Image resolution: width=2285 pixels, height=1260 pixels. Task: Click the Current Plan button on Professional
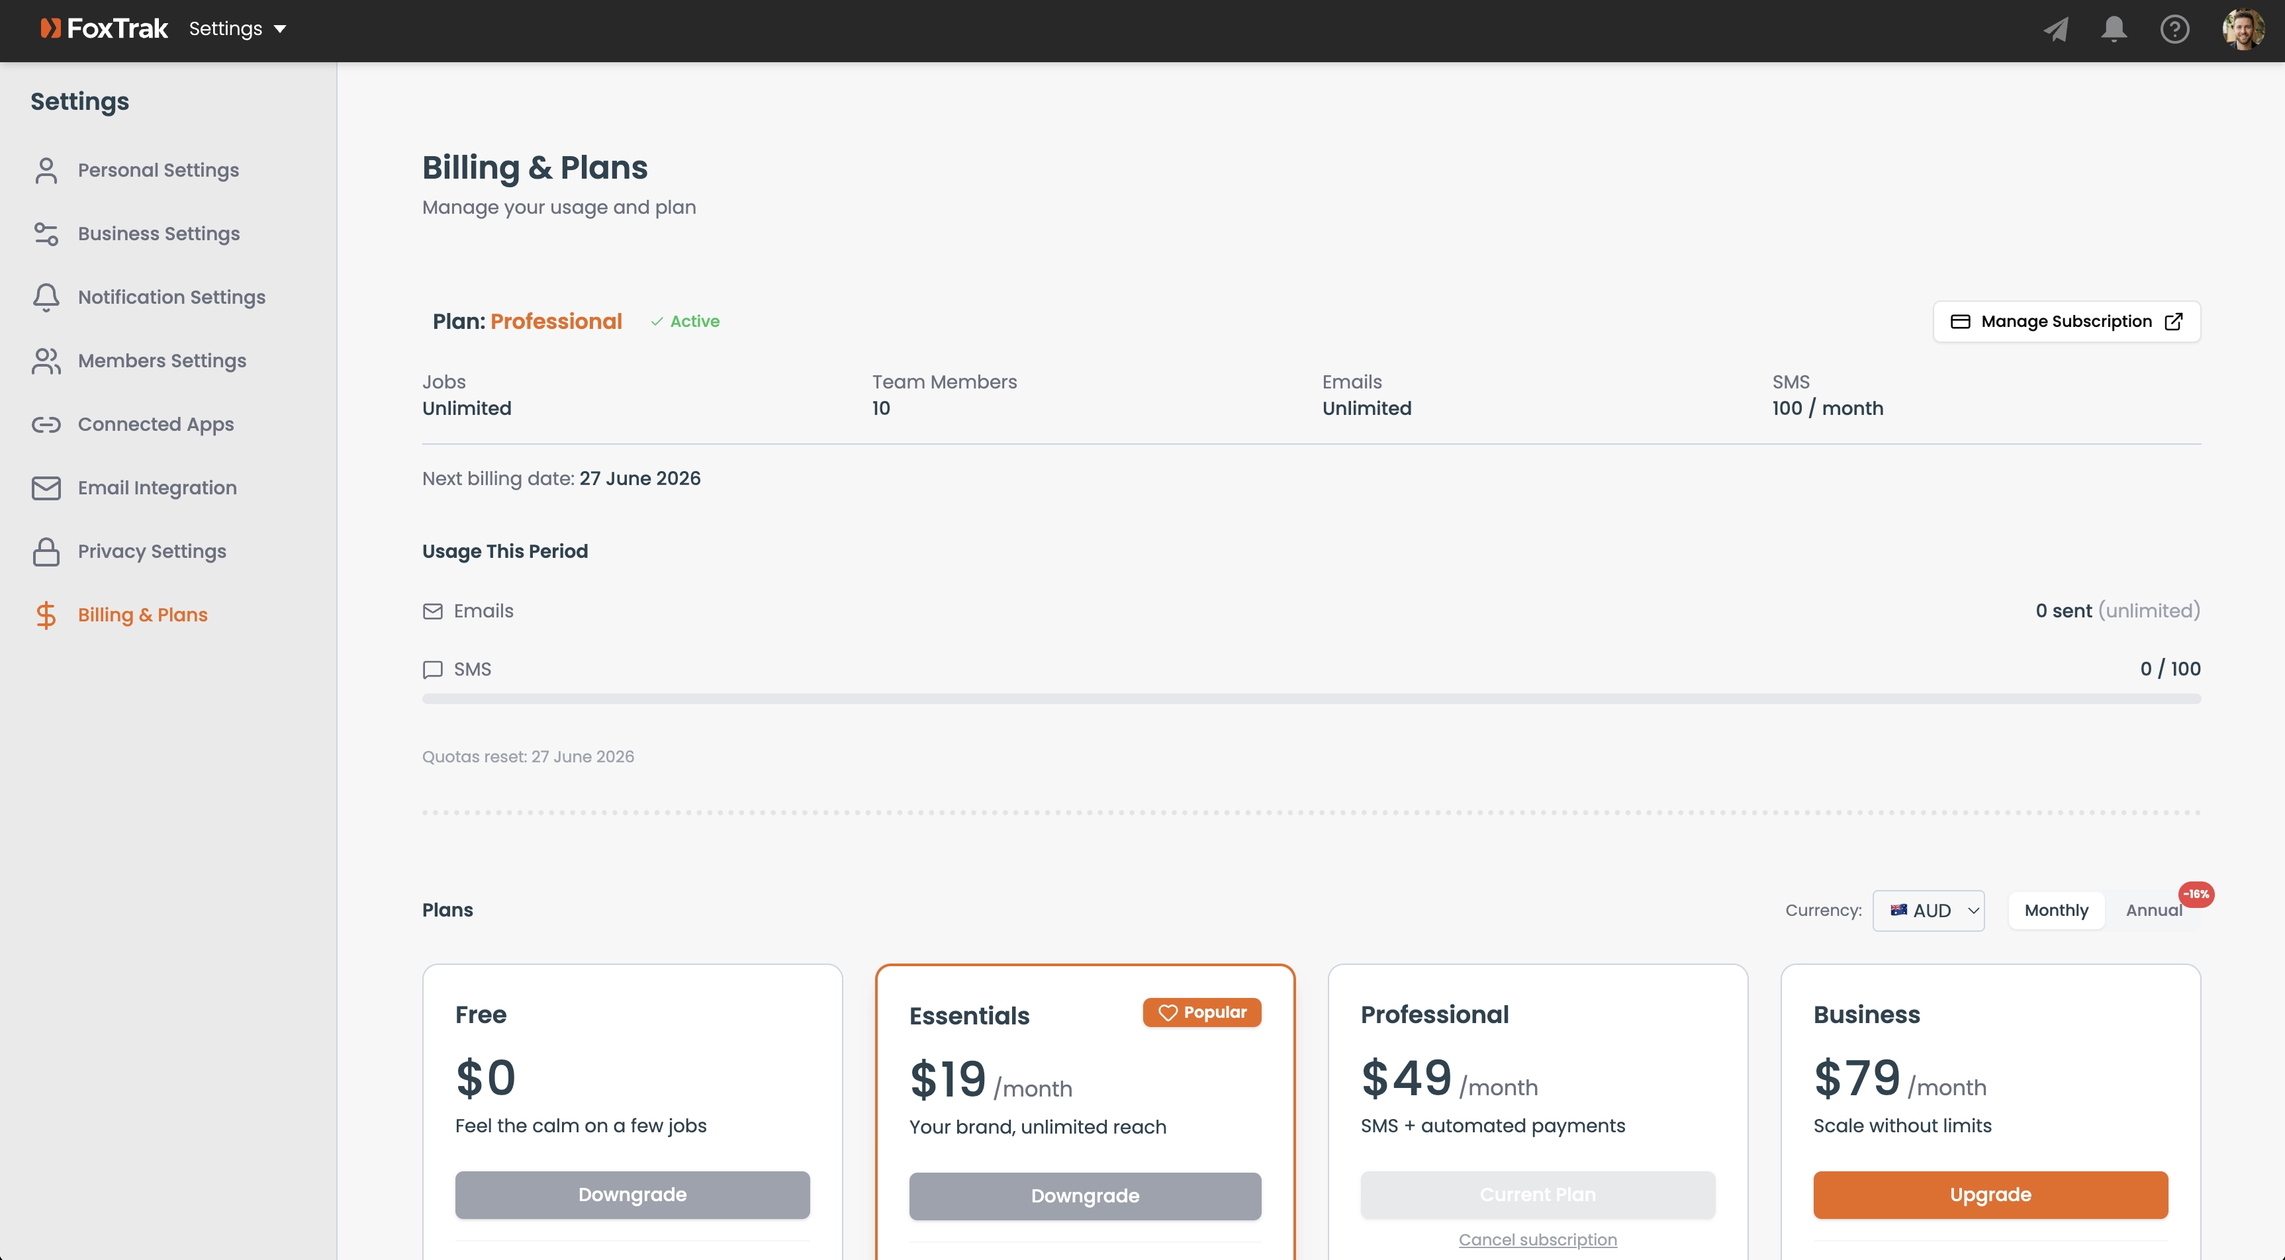[1537, 1194]
